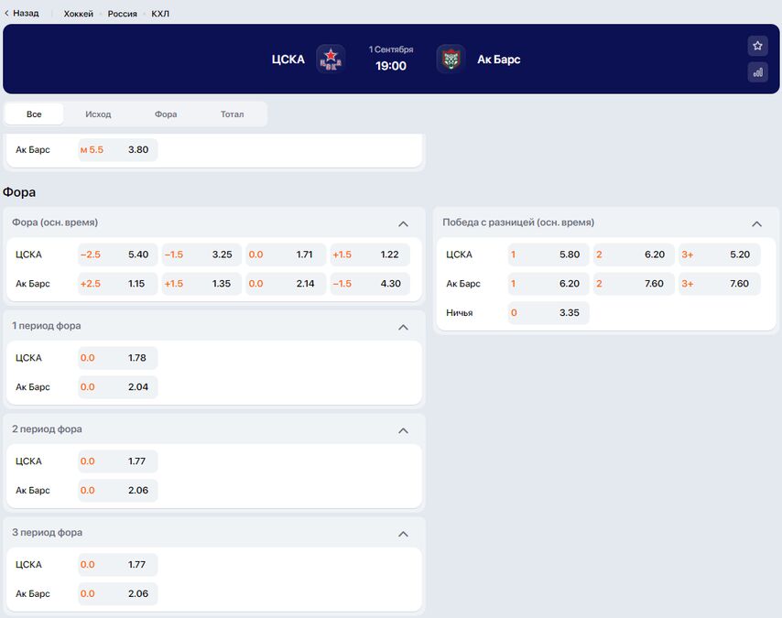Open Россия breadcrumb link
This screenshot has height=618, width=782.
click(x=122, y=14)
